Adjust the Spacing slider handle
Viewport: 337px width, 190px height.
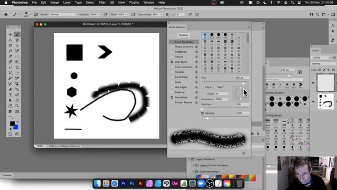[207, 118]
